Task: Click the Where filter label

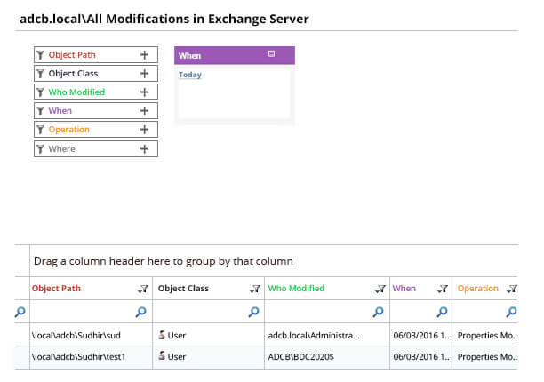Action: point(61,149)
